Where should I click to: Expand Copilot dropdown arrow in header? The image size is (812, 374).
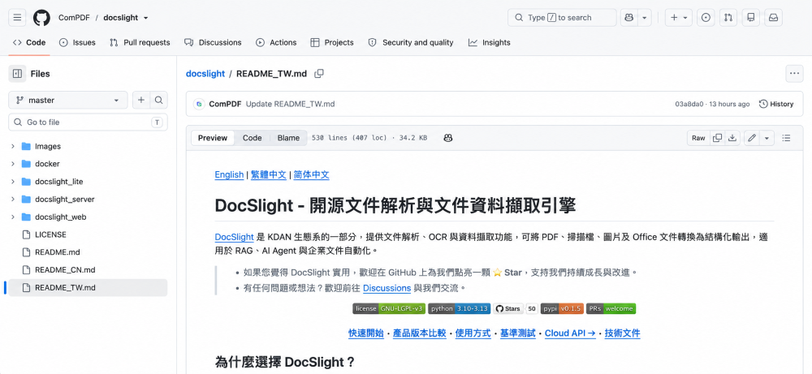644,18
